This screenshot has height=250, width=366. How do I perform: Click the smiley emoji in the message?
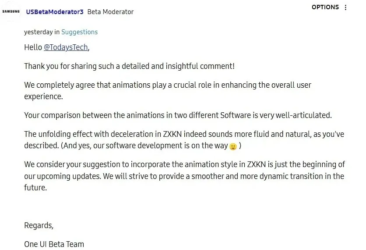[233, 146]
